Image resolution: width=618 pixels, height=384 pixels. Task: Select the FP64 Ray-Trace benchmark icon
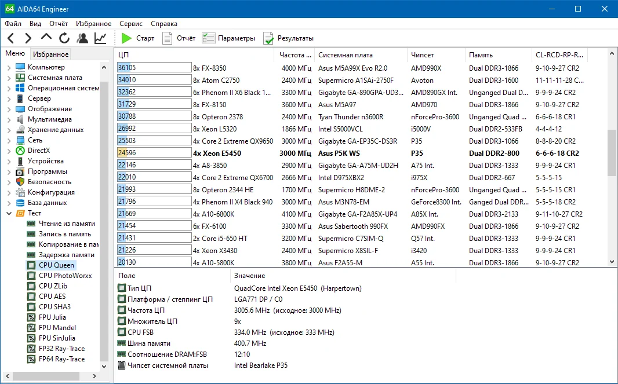[31, 359]
